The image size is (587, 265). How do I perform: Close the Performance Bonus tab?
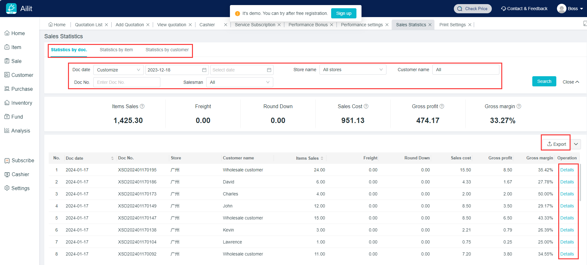click(x=331, y=25)
